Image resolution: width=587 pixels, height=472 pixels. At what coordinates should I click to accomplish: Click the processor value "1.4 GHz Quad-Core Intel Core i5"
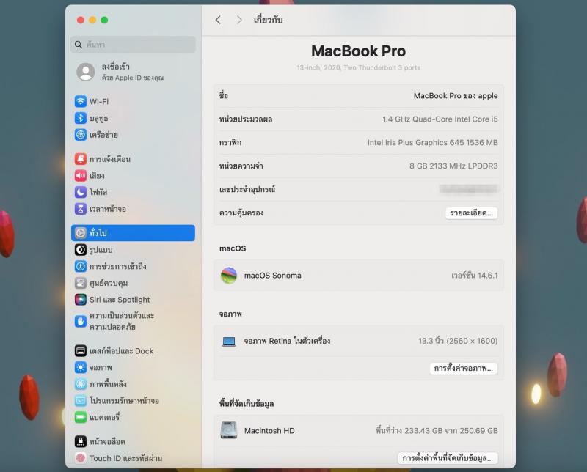click(x=440, y=119)
